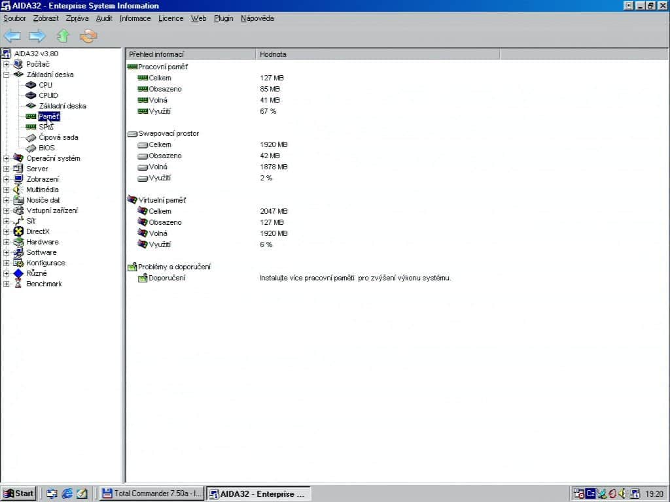Click the Hodnota column header
Screen dimensions: 670x502
point(378,54)
